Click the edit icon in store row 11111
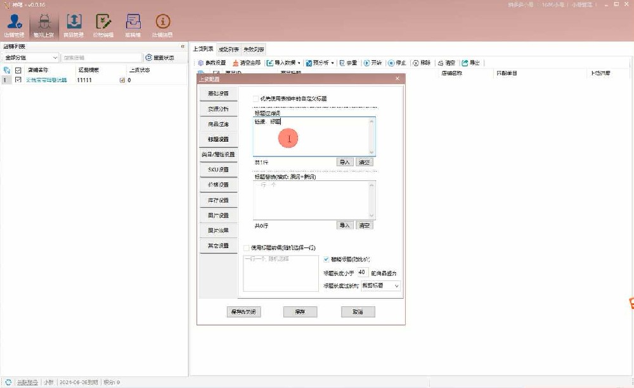This screenshot has height=388, width=634. pos(122,80)
